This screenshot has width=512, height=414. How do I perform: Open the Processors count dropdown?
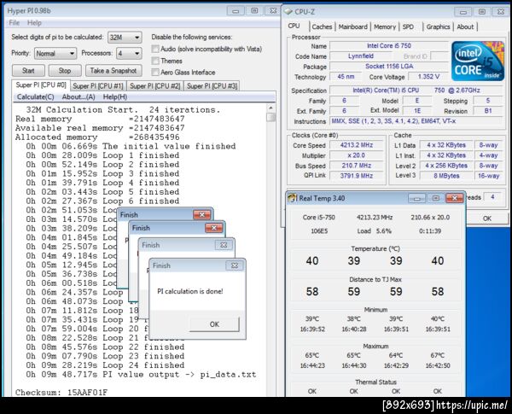tap(130, 53)
